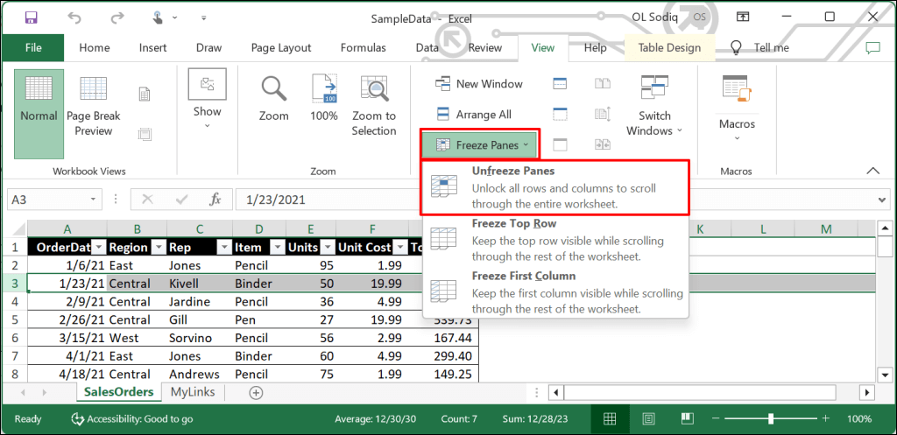Open the Formulas ribbon tab

click(363, 48)
